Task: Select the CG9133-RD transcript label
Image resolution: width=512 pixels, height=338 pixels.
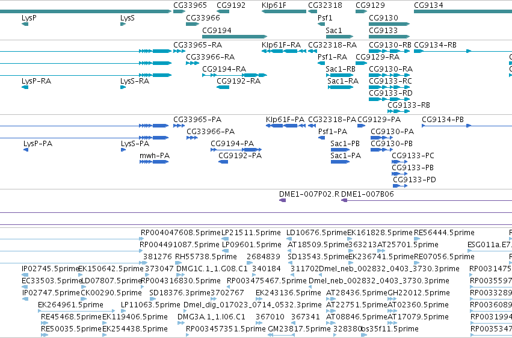Action: click(x=390, y=93)
